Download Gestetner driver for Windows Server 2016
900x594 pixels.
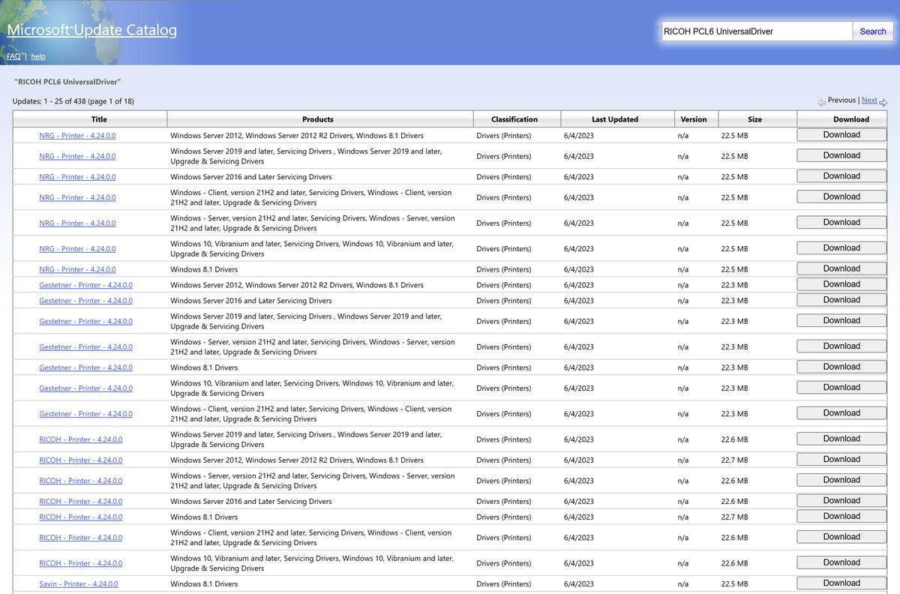[841, 300]
